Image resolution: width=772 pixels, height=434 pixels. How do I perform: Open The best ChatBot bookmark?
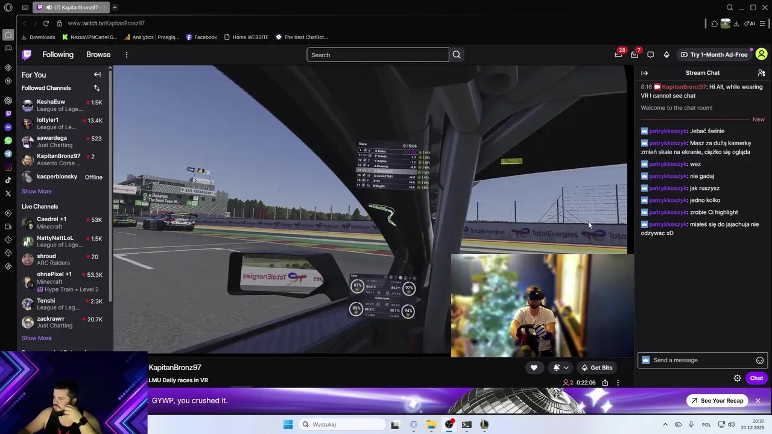[302, 37]
